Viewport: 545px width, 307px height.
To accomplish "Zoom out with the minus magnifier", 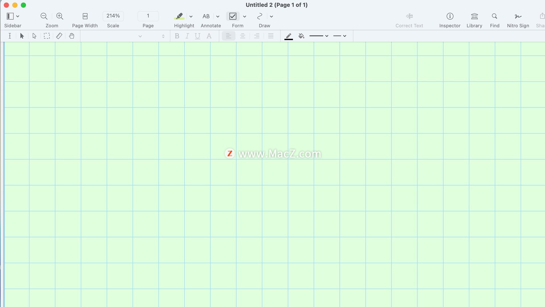I will click(44, 16).
